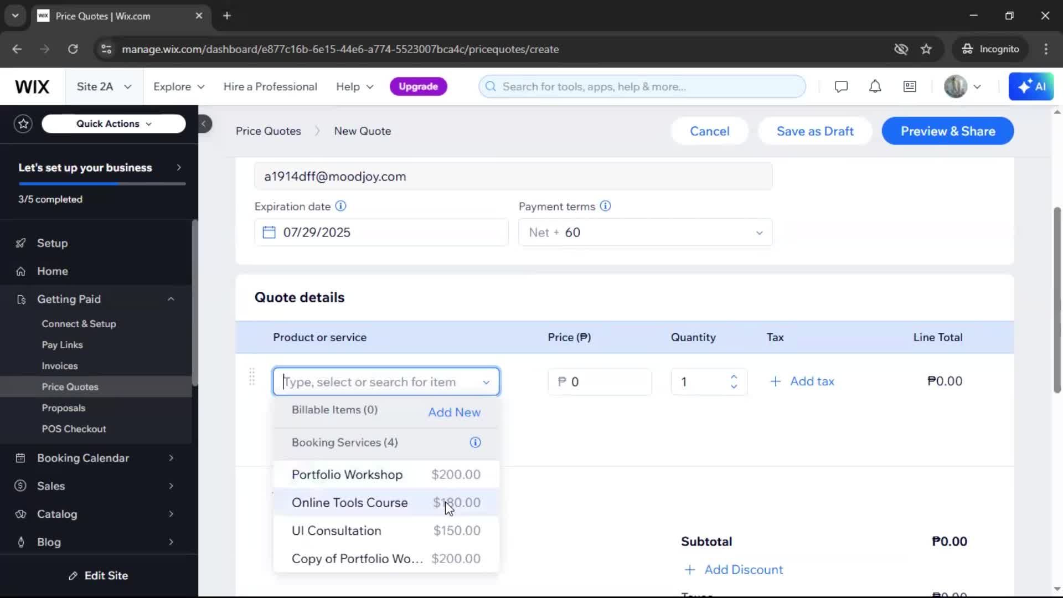The height and width of the screenshot is (598, 1063).
Task: Go to Invoices page
Action: [x=60, y=366]
